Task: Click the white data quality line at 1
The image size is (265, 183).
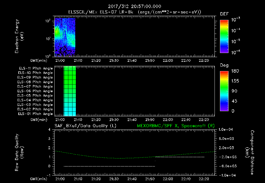Action: pyautogui.click(x=180, y=157)
